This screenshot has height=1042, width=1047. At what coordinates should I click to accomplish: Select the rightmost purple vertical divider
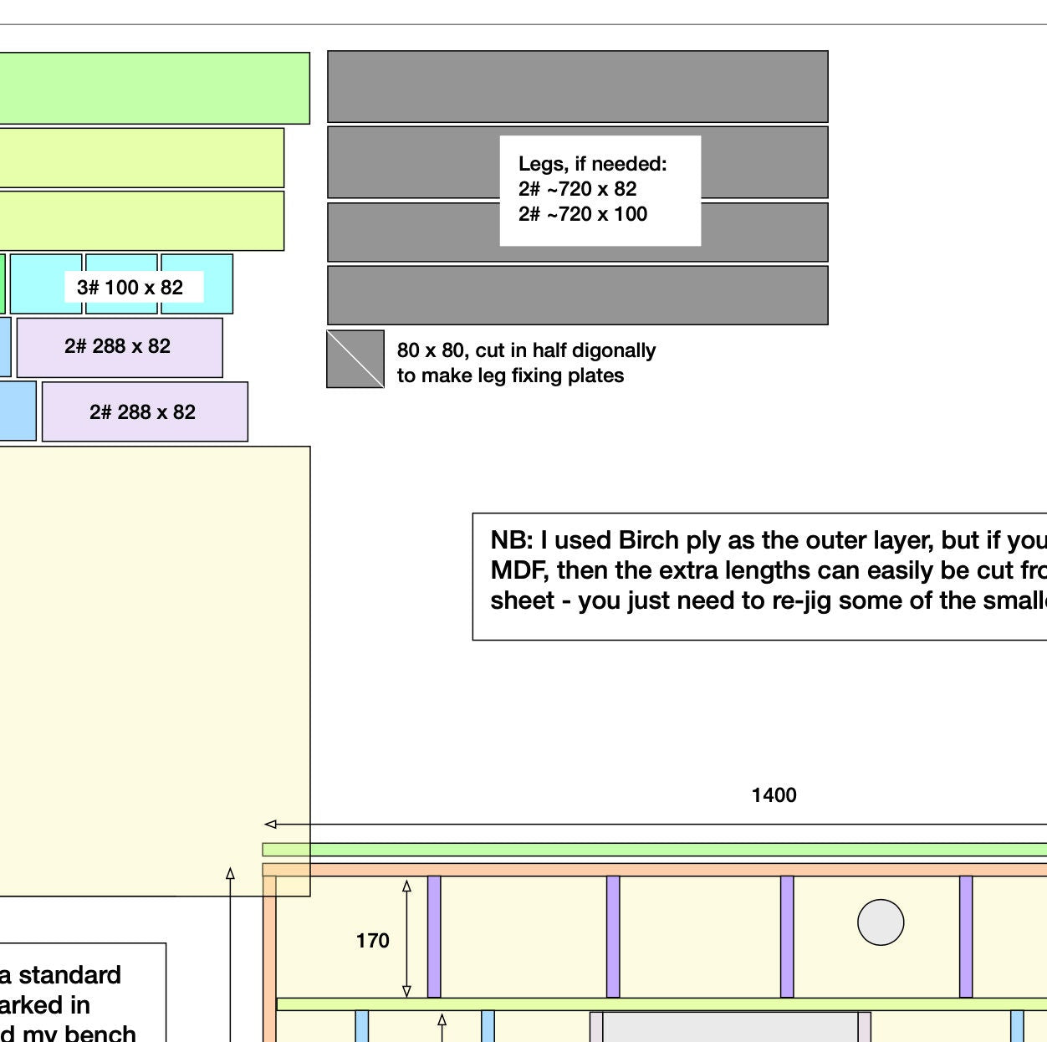pyautogui.click(x=966, y=937)
